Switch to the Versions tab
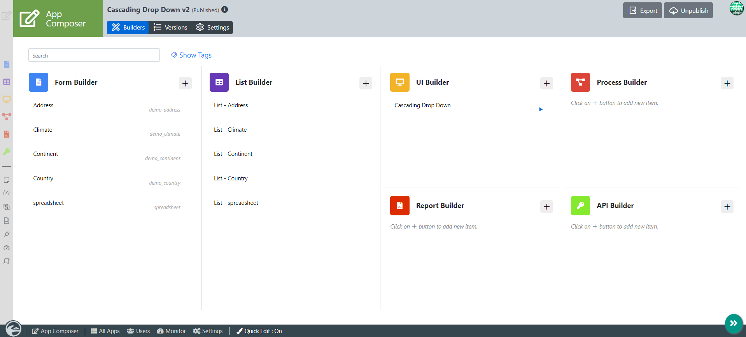Screen dimensions: 746x337 click(170, 27)
